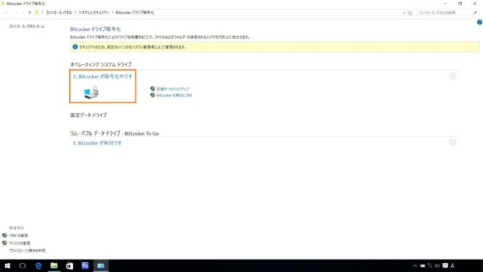Open Action Center notification icon
483x272 pixels.
(x=445, y=265)
